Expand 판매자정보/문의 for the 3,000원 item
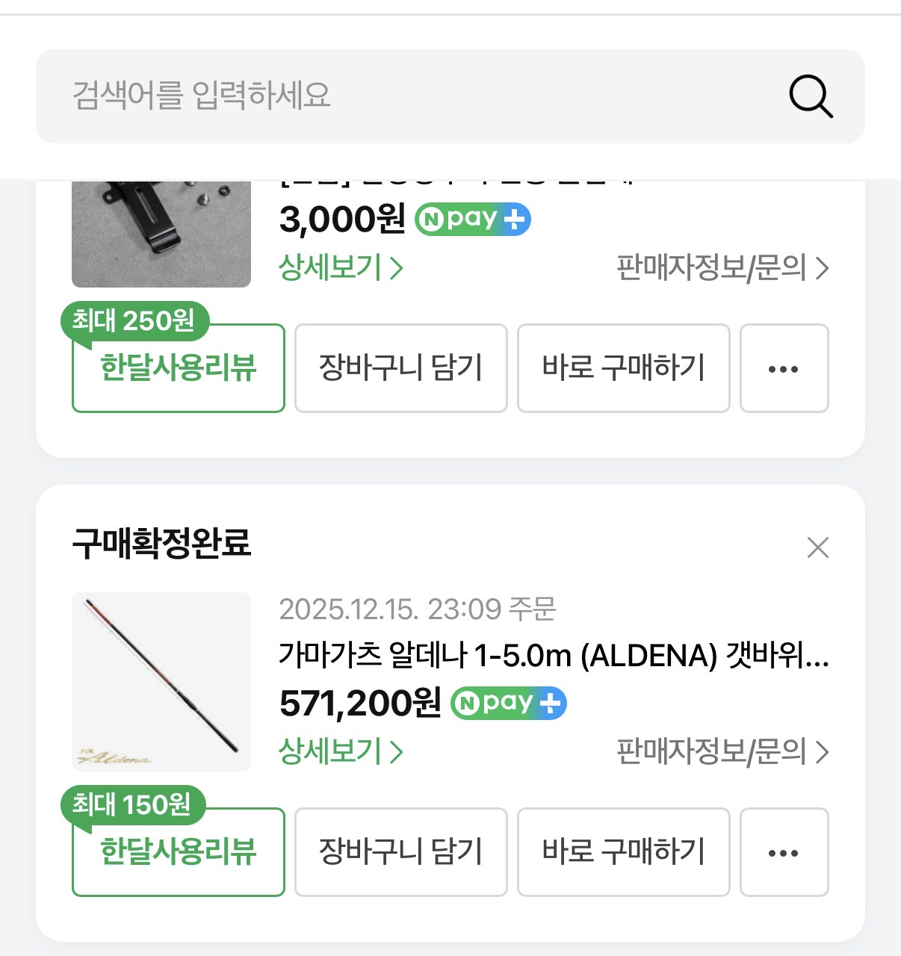 point(722,268)
